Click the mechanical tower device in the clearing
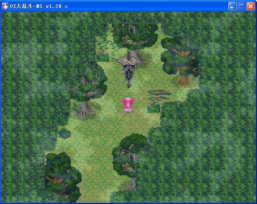 point(129,69)
